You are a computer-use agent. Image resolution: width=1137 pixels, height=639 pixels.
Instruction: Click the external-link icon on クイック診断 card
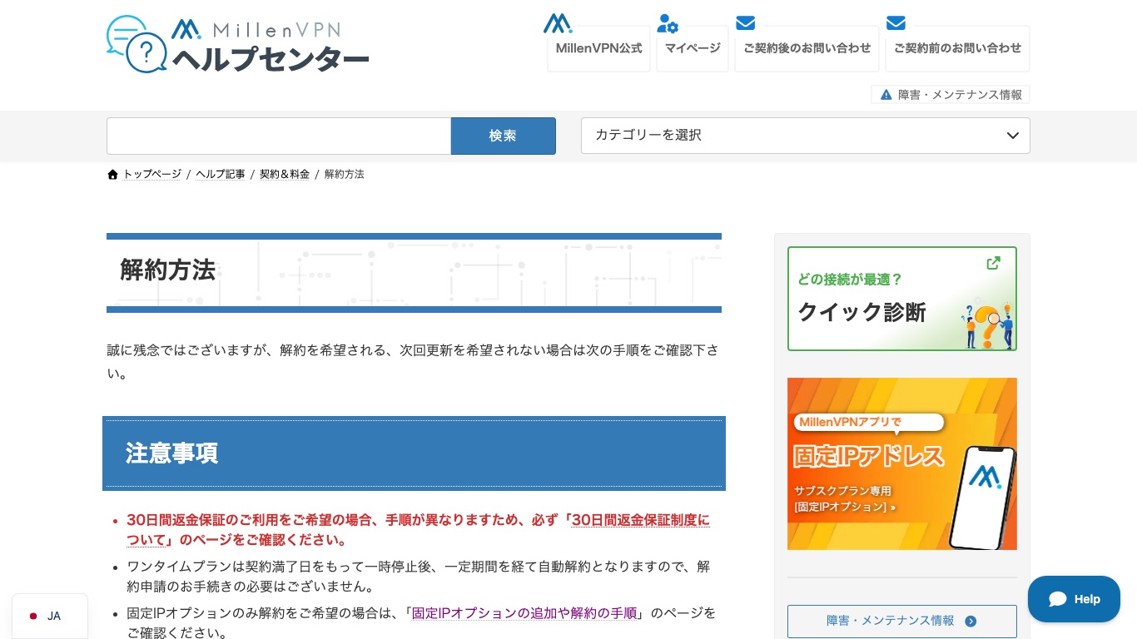pos(993,263)
